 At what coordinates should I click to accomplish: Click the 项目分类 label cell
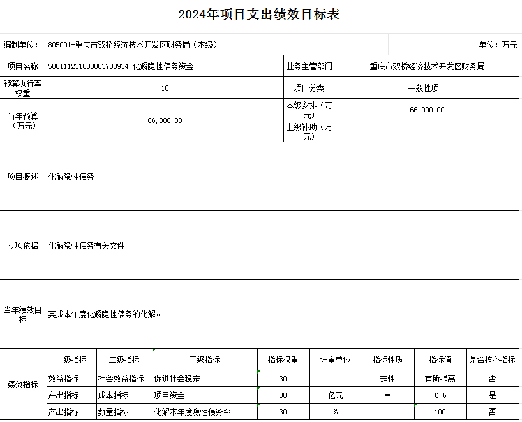[309, 88]
